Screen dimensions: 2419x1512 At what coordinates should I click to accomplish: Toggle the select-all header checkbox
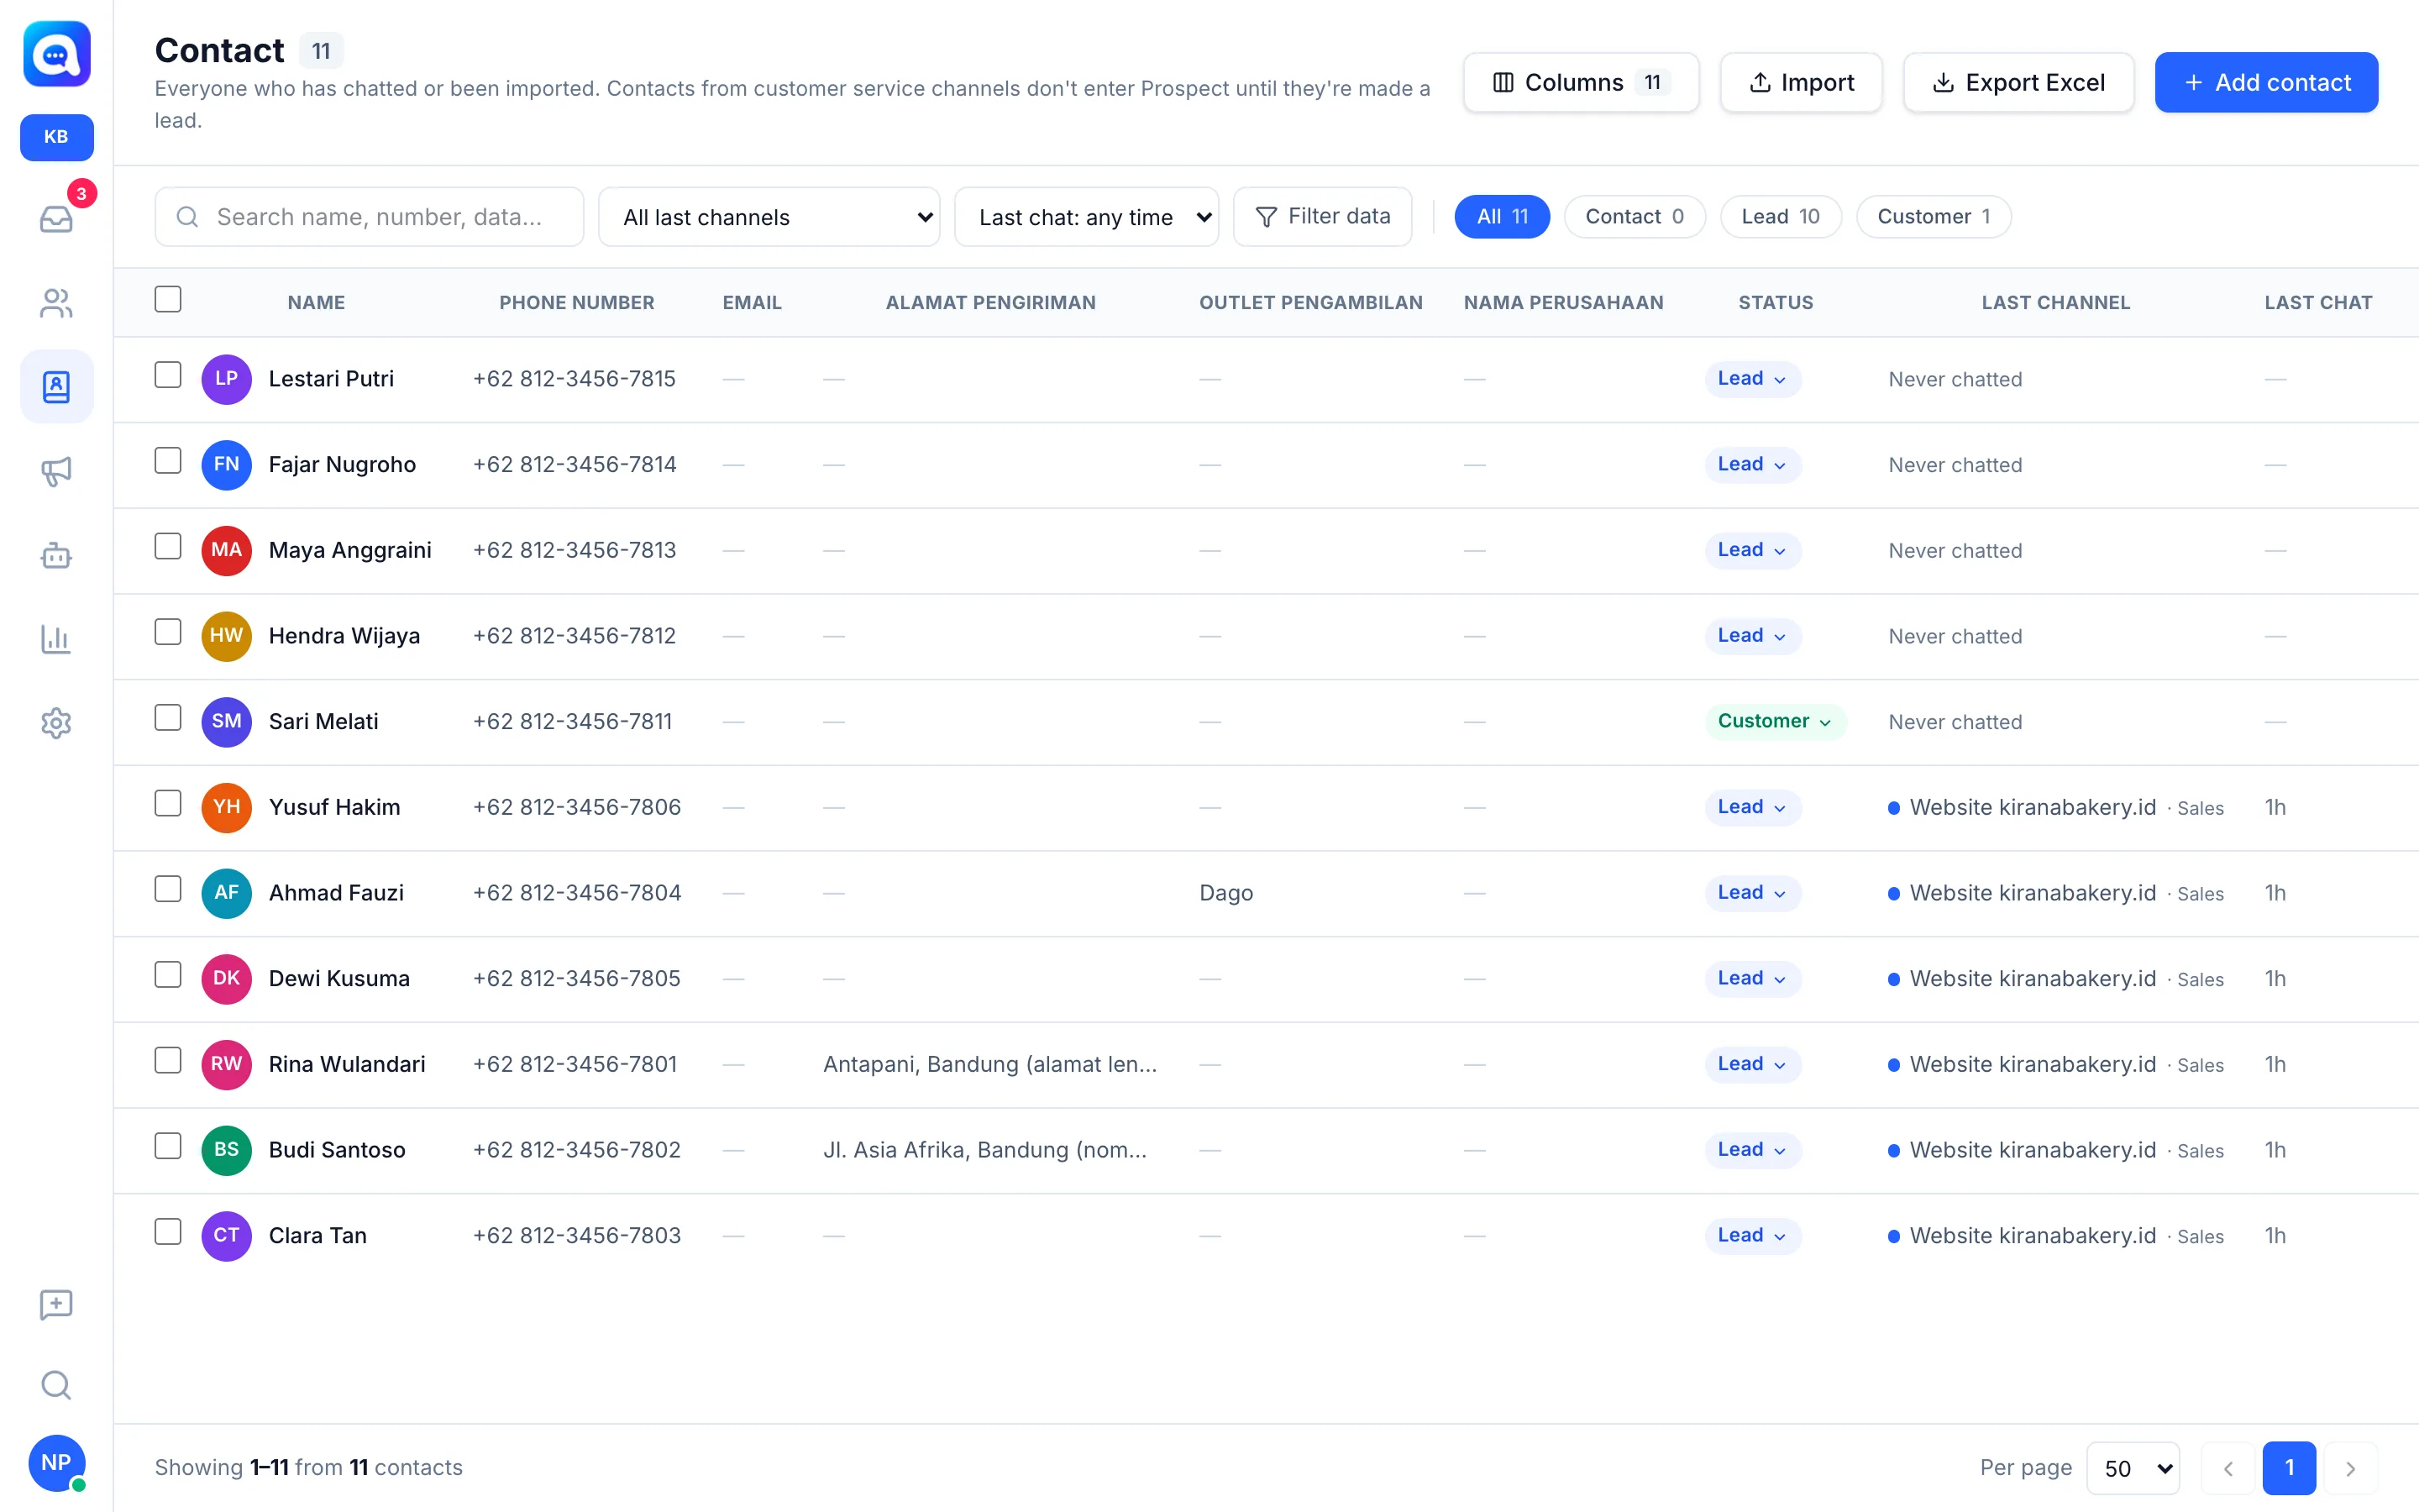(x=168, y=299)
